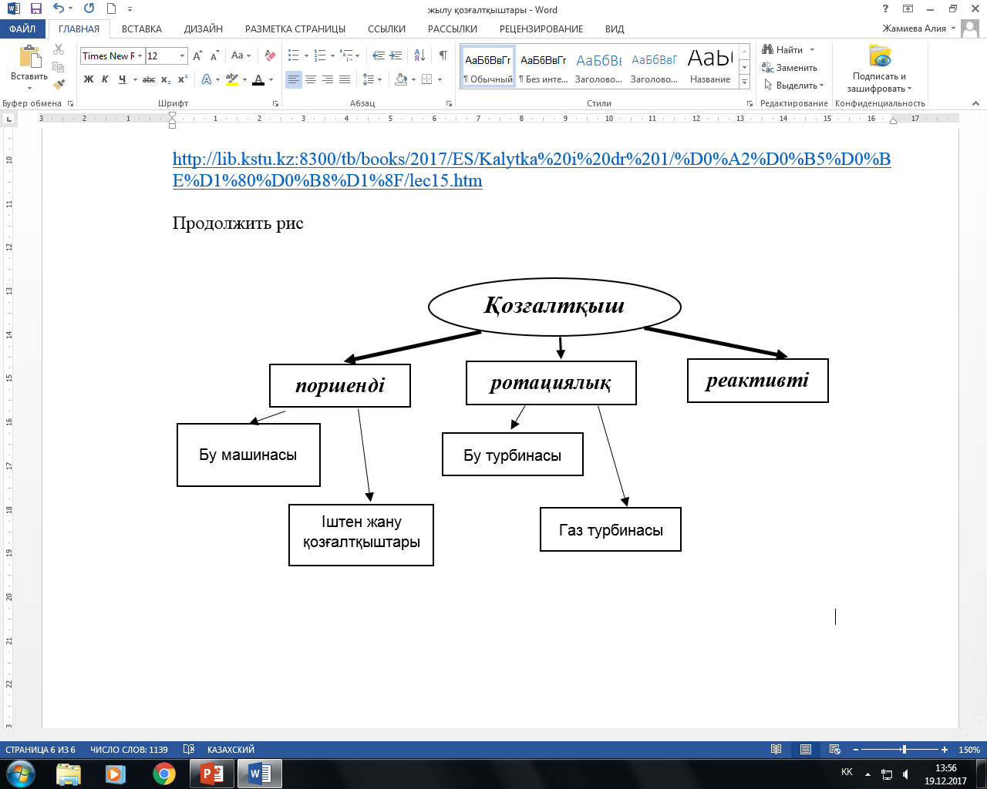Image resolution: width=987 pixels, height=789 pixels.
Task: Start a multilevel list
Action: [x=346, y=55]
